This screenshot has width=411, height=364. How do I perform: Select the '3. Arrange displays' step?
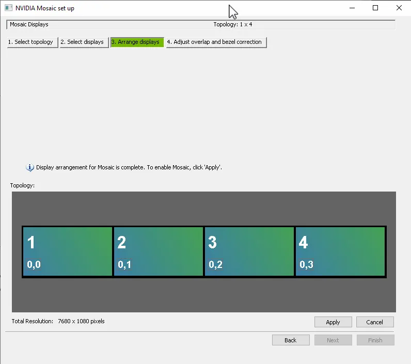click(x=137, y=42)
